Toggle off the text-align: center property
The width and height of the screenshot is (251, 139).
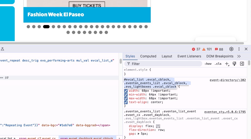[126, 102]
